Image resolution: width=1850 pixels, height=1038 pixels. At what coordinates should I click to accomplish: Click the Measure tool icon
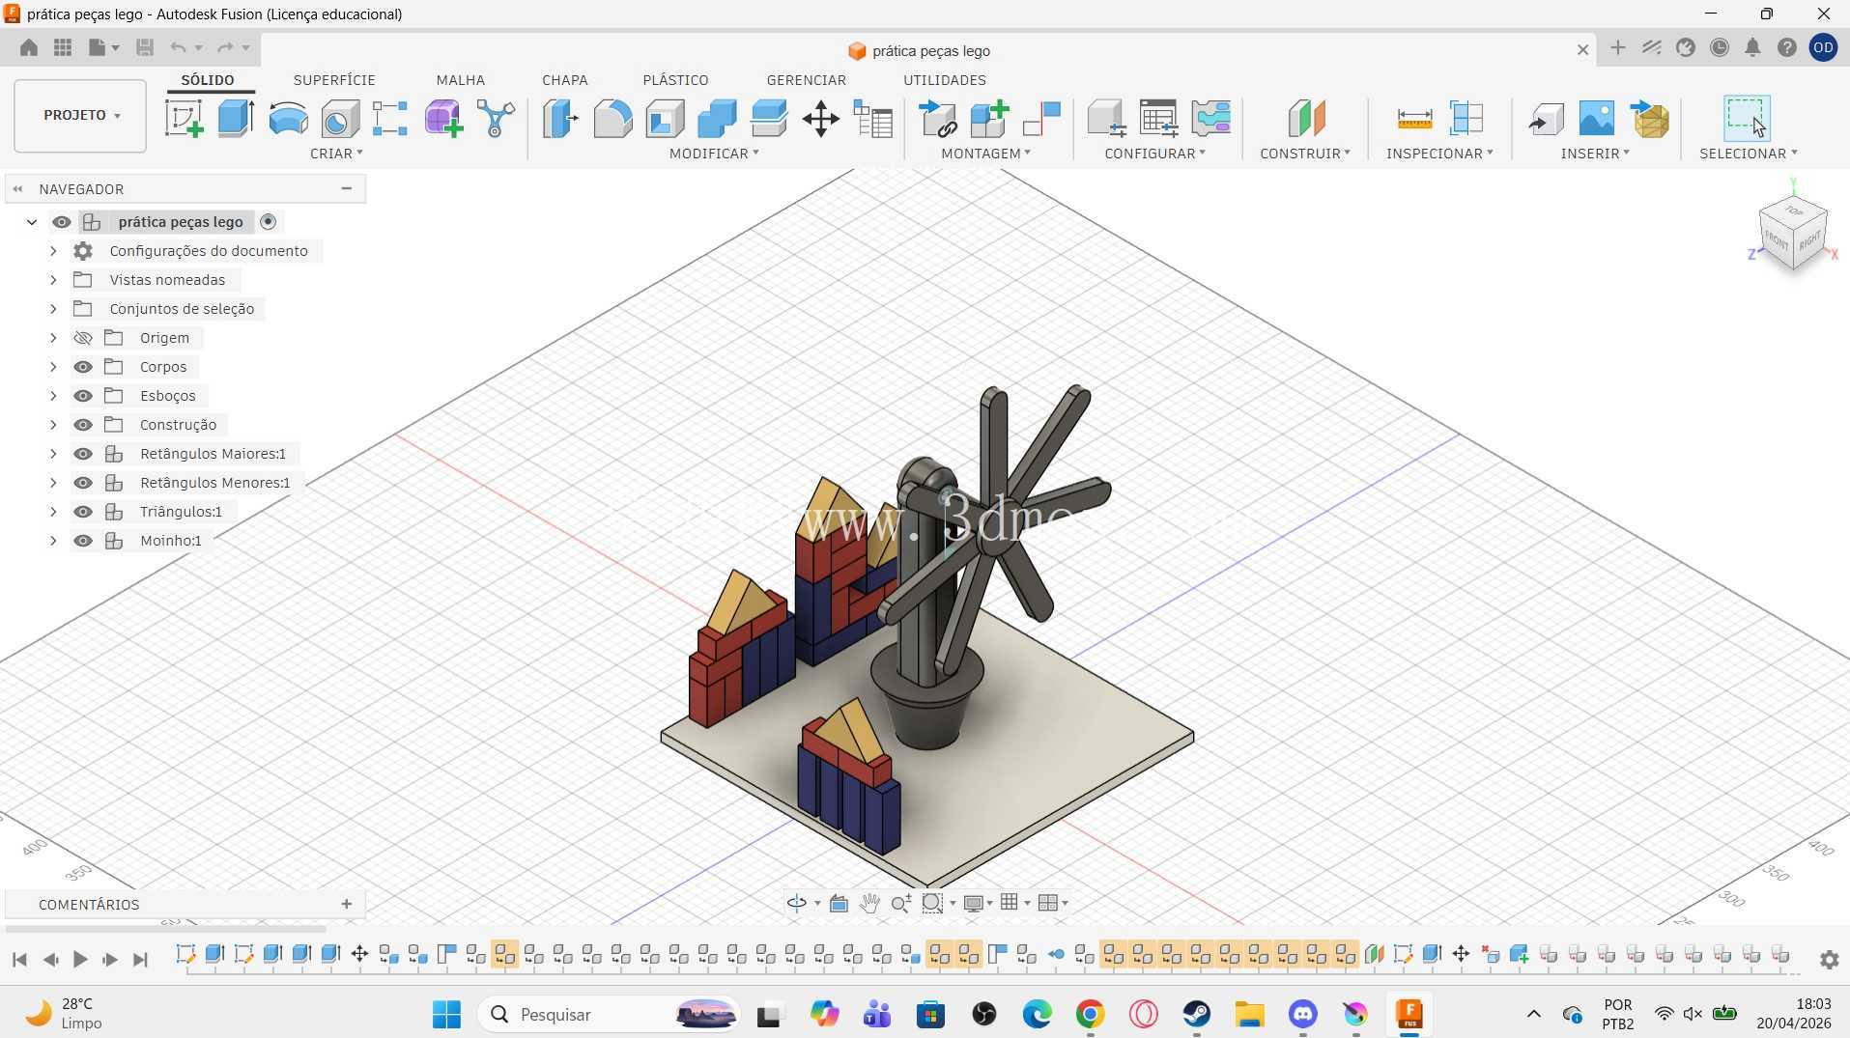click(x=1414, y=119)
